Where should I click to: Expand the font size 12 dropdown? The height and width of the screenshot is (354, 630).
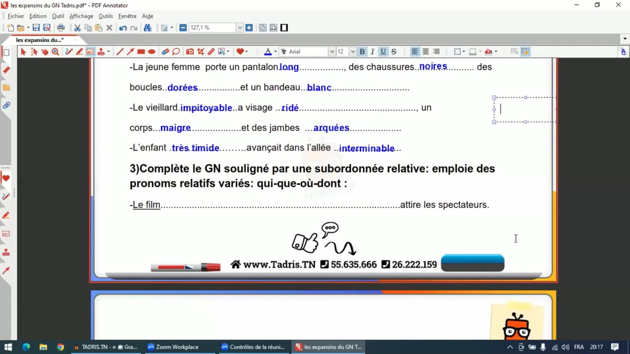click(353, 51)
